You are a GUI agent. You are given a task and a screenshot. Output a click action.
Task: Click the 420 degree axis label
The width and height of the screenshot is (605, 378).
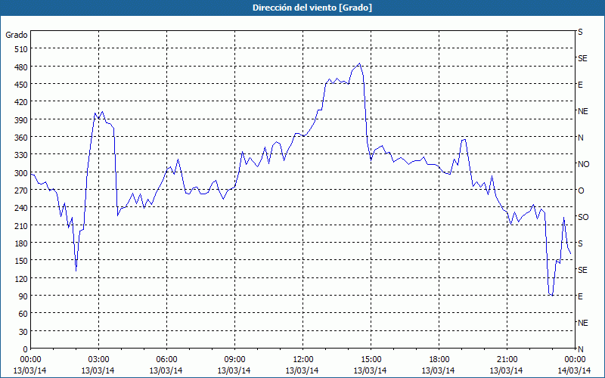coord(21,102)
